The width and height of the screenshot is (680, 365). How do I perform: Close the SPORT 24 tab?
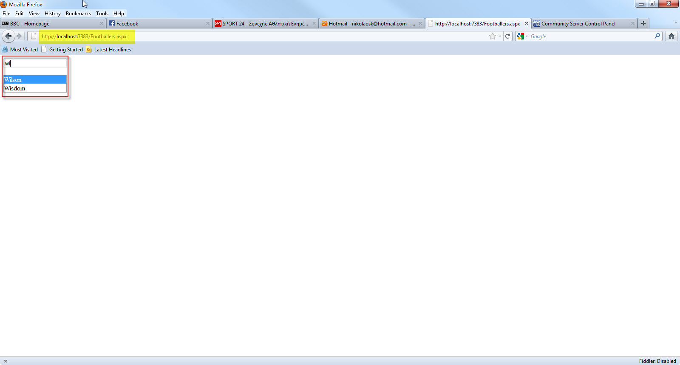314,23
